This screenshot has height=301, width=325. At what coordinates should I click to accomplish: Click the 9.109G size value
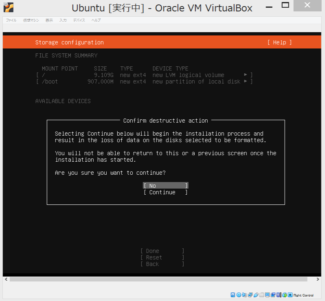[103, 75]
